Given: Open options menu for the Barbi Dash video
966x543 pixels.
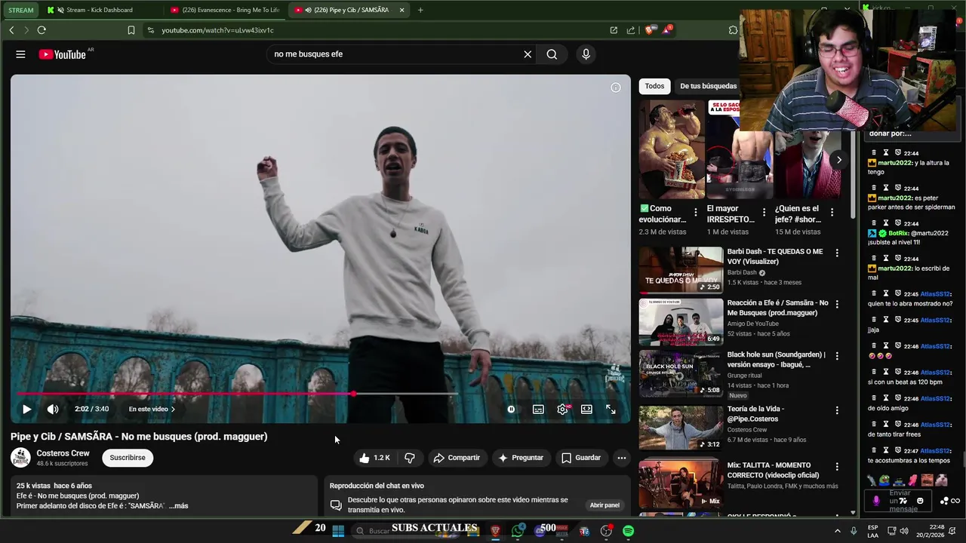Looking at the screenshot, I should tap(836, 253).
